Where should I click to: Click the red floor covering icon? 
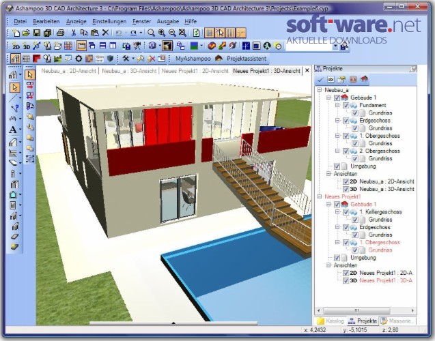click(x=37, y=59)
